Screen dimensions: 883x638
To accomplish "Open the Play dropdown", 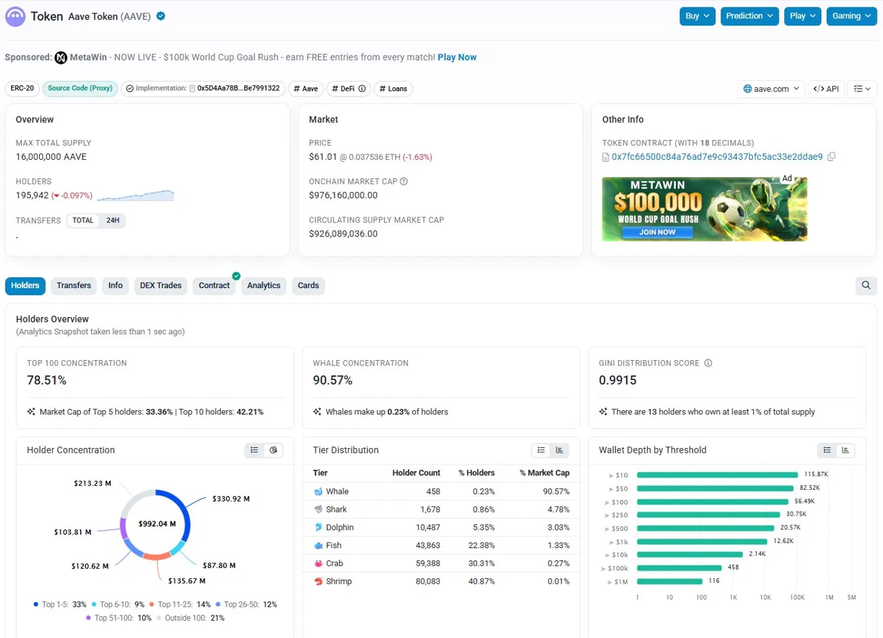I will 803,16.
